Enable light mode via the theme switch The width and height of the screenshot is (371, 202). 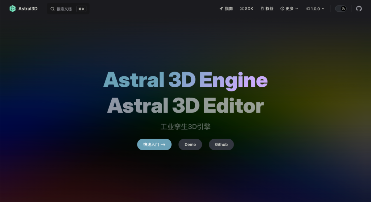pos(340,8)
